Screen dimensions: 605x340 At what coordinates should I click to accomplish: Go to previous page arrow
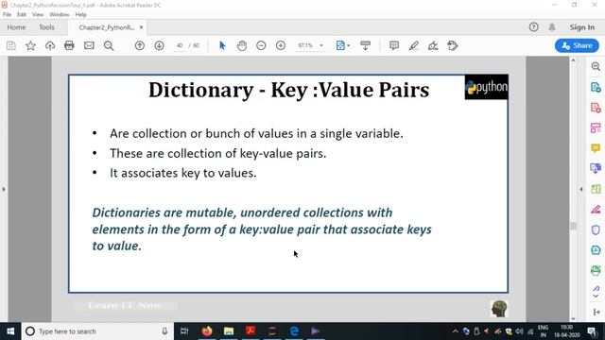pos(140,45)
